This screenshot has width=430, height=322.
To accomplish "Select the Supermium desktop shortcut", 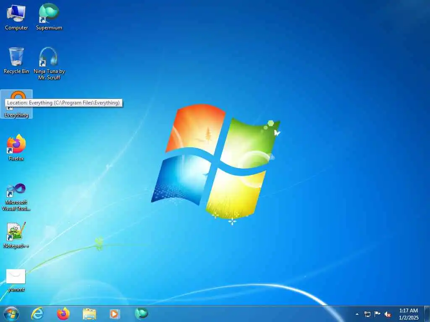I will pos(49,17).
